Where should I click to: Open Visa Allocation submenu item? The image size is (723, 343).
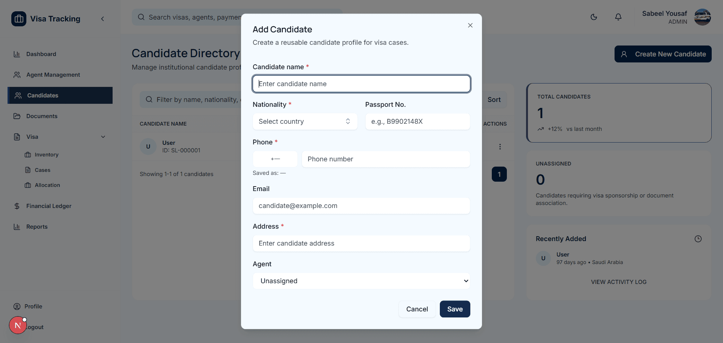click(x=47, y=185)
